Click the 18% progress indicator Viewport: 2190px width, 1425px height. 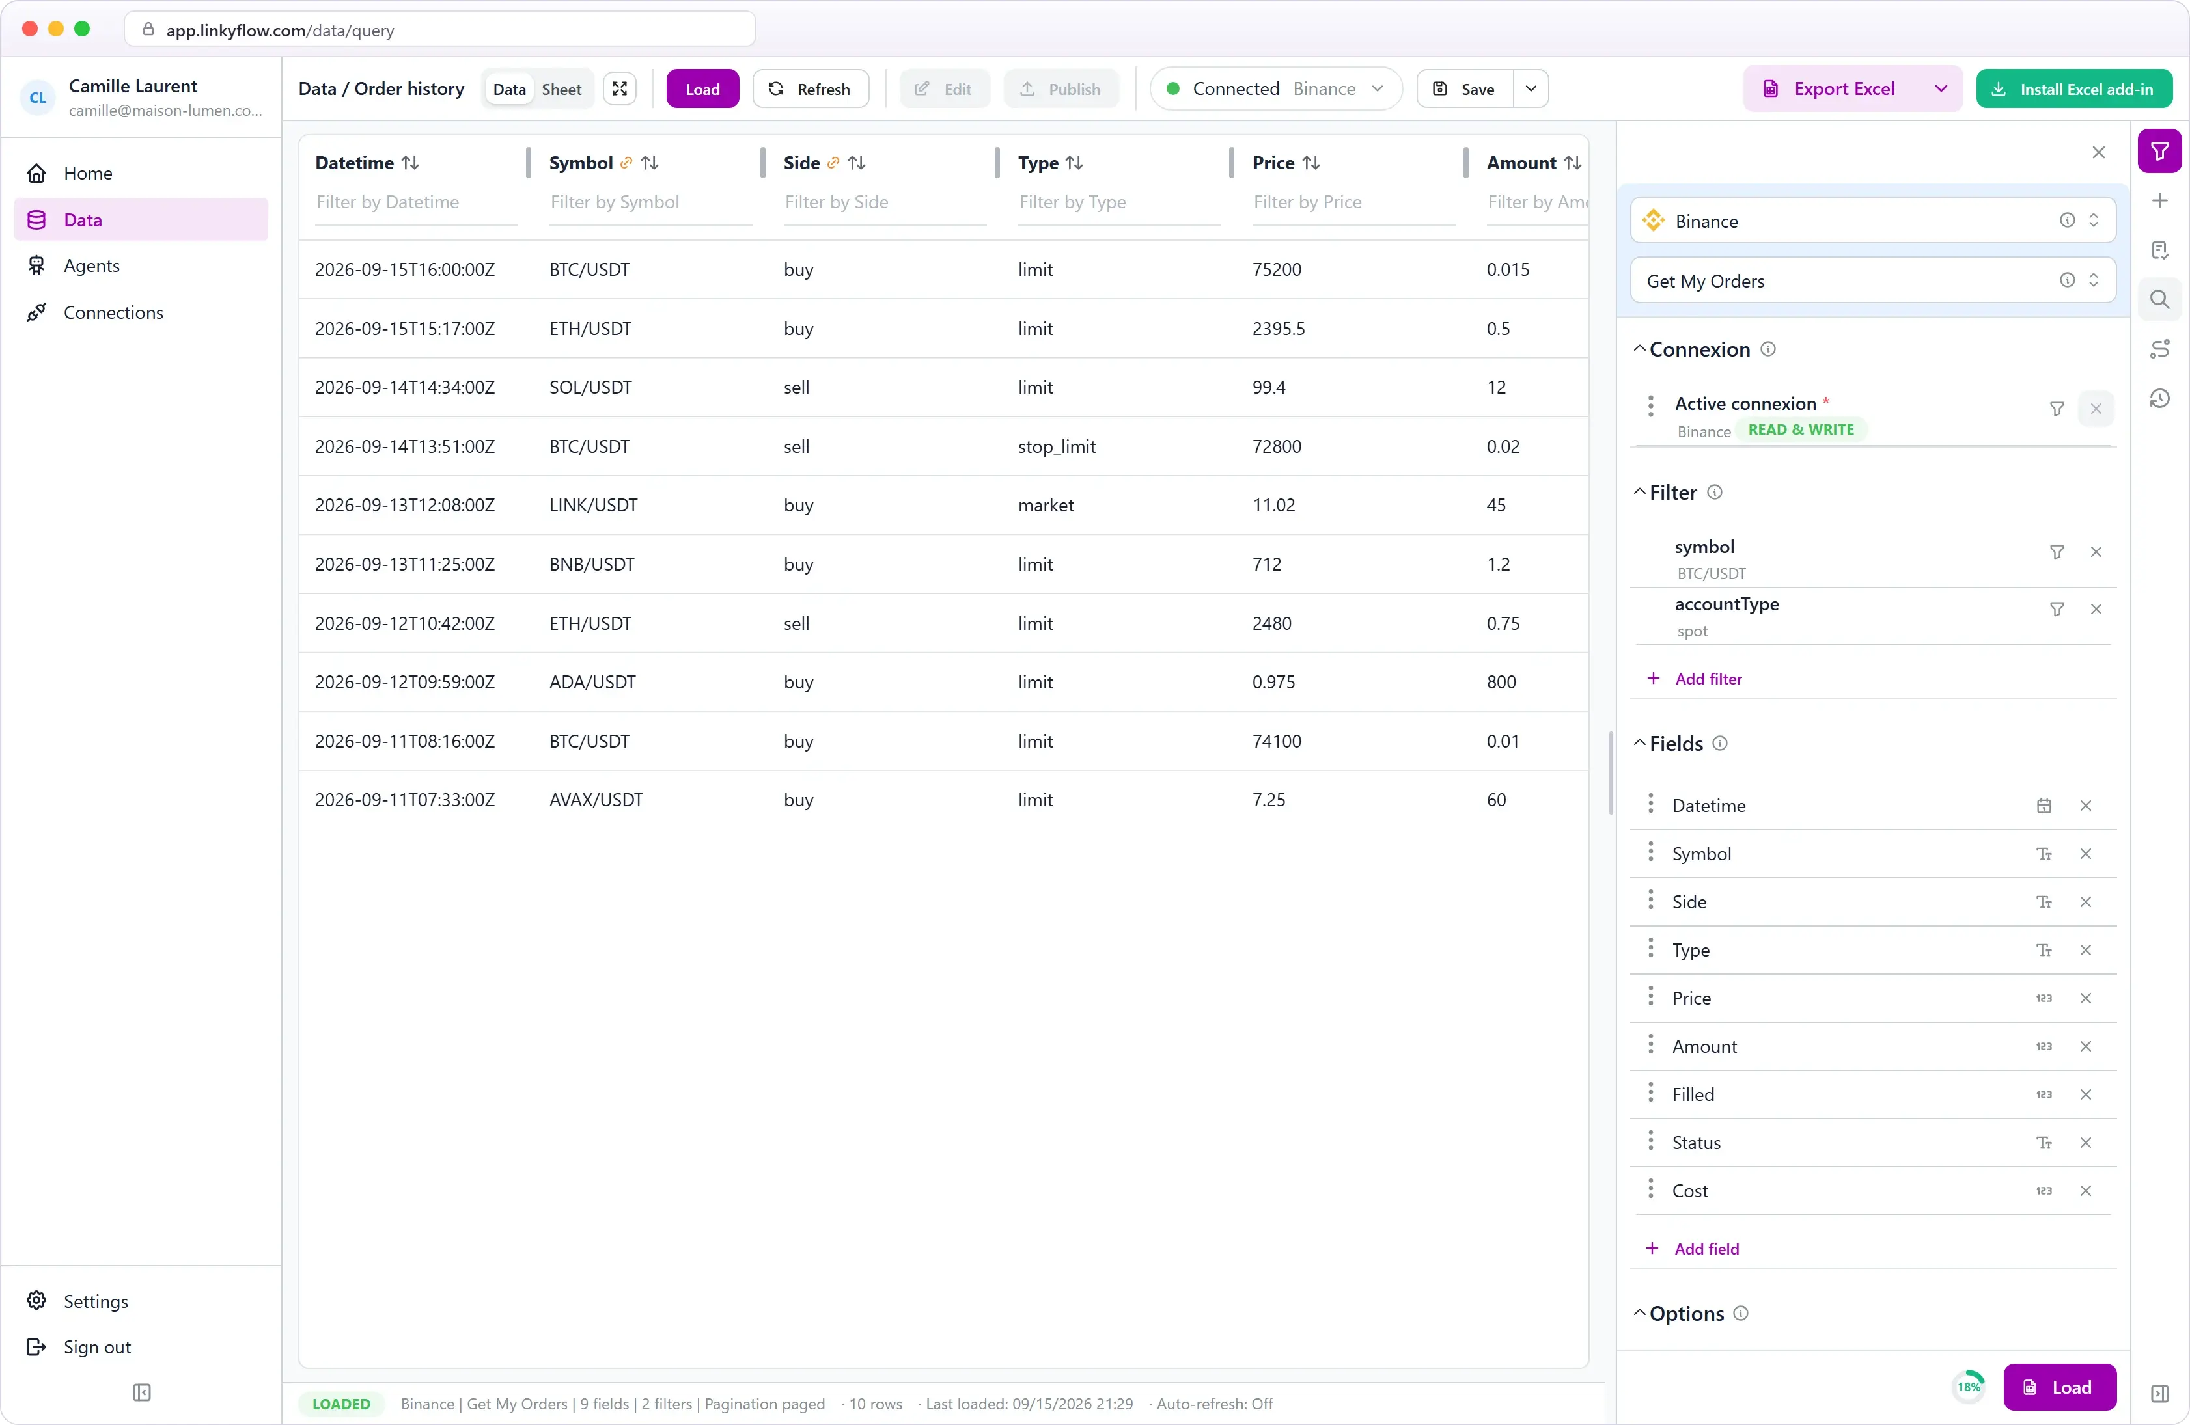pos(1968,1387)
